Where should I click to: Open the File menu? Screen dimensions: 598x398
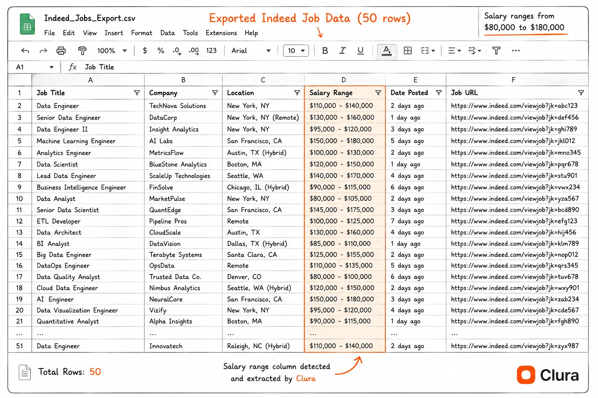(49, 33)
